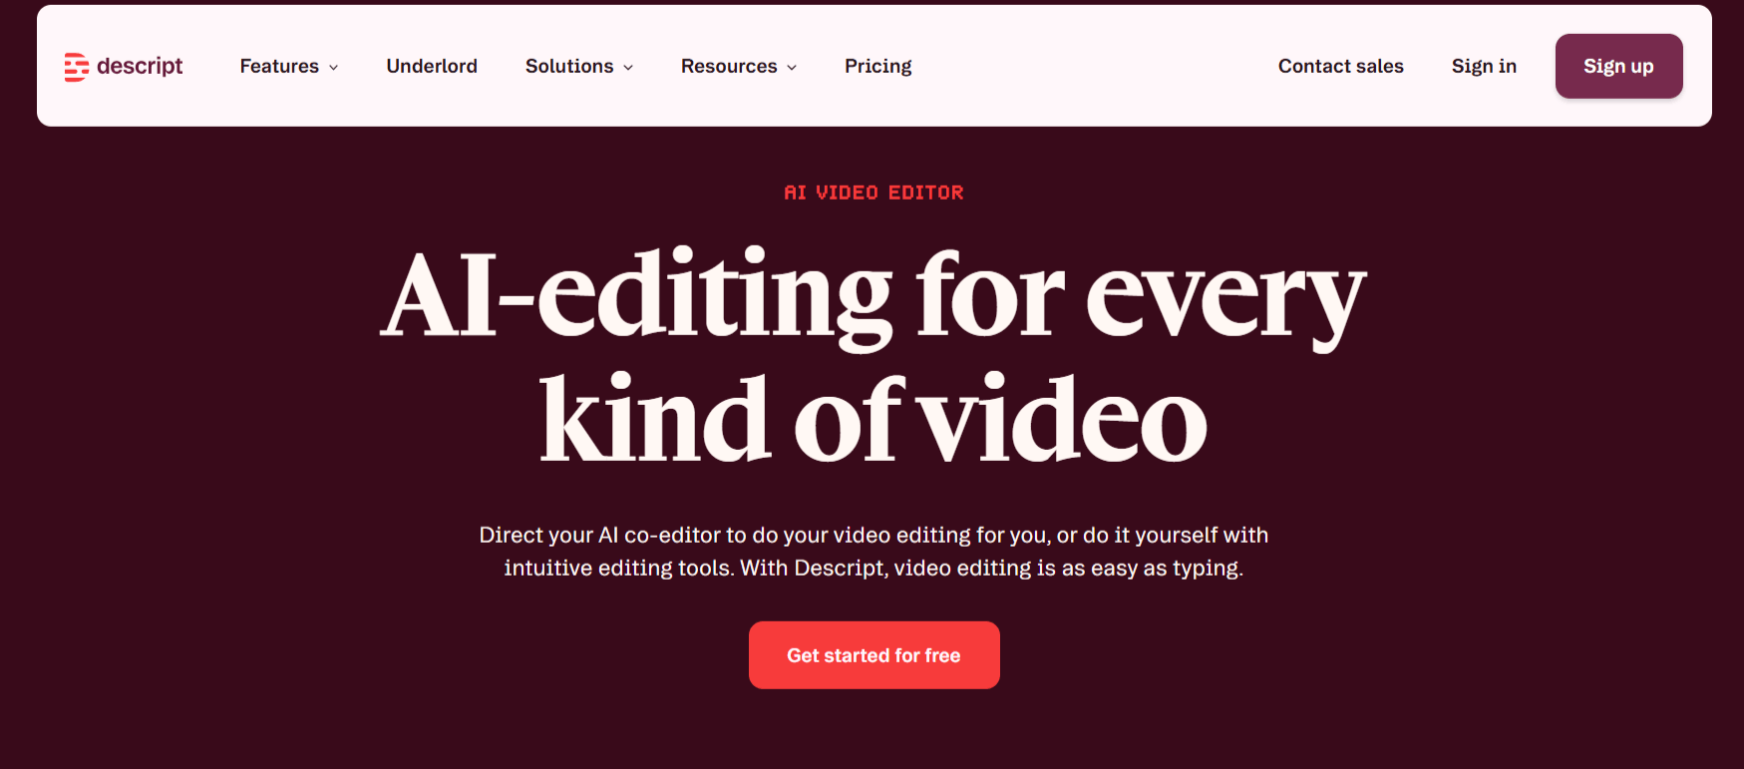Go to the Underlord page
Screen dimensions: 1744x769
pyautogui.click(x=432, y=66)
